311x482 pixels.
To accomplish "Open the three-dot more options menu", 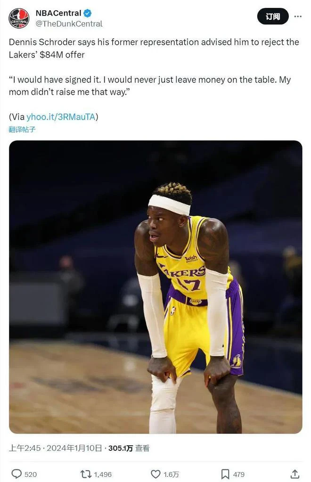I will point(298,16).
